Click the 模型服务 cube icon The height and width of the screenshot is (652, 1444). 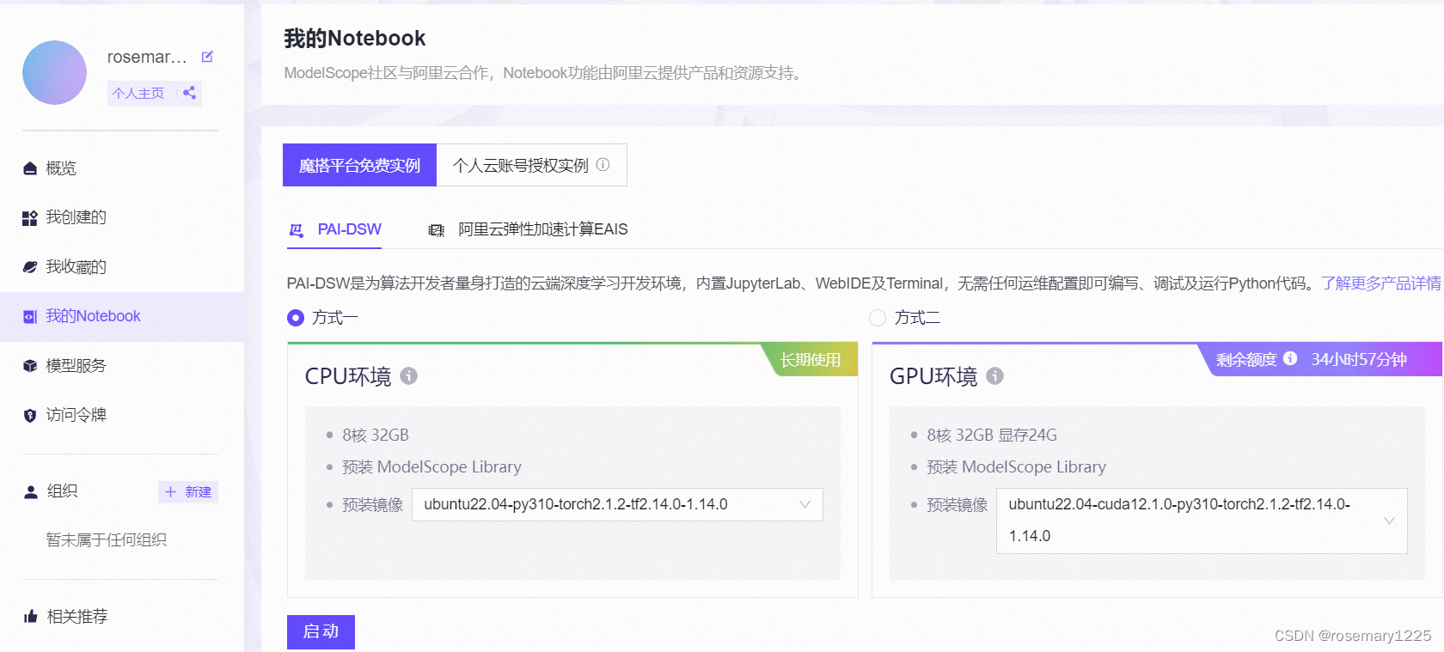[30, 366]
